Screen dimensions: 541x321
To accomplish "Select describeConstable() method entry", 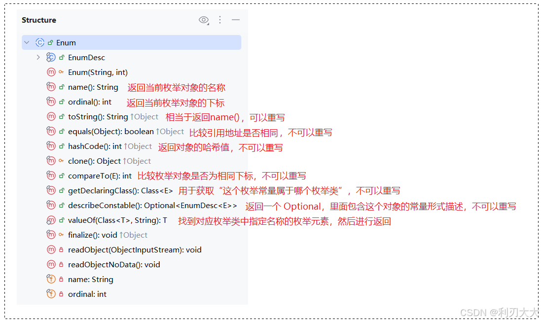I will pyautogui.click(x=152, y=206).
